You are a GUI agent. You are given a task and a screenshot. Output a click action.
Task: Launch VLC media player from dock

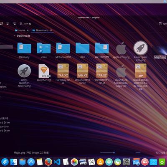(100, 162)
